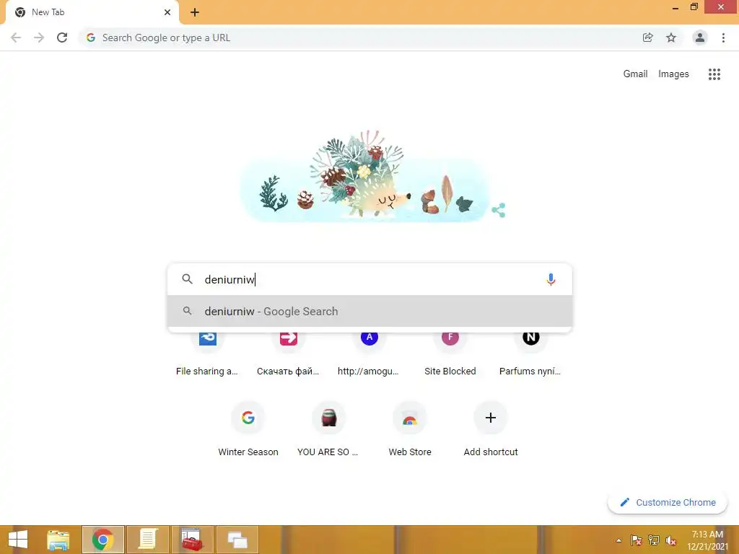
Task: Go back using the back arrow
Action: [x=16, y=38]
